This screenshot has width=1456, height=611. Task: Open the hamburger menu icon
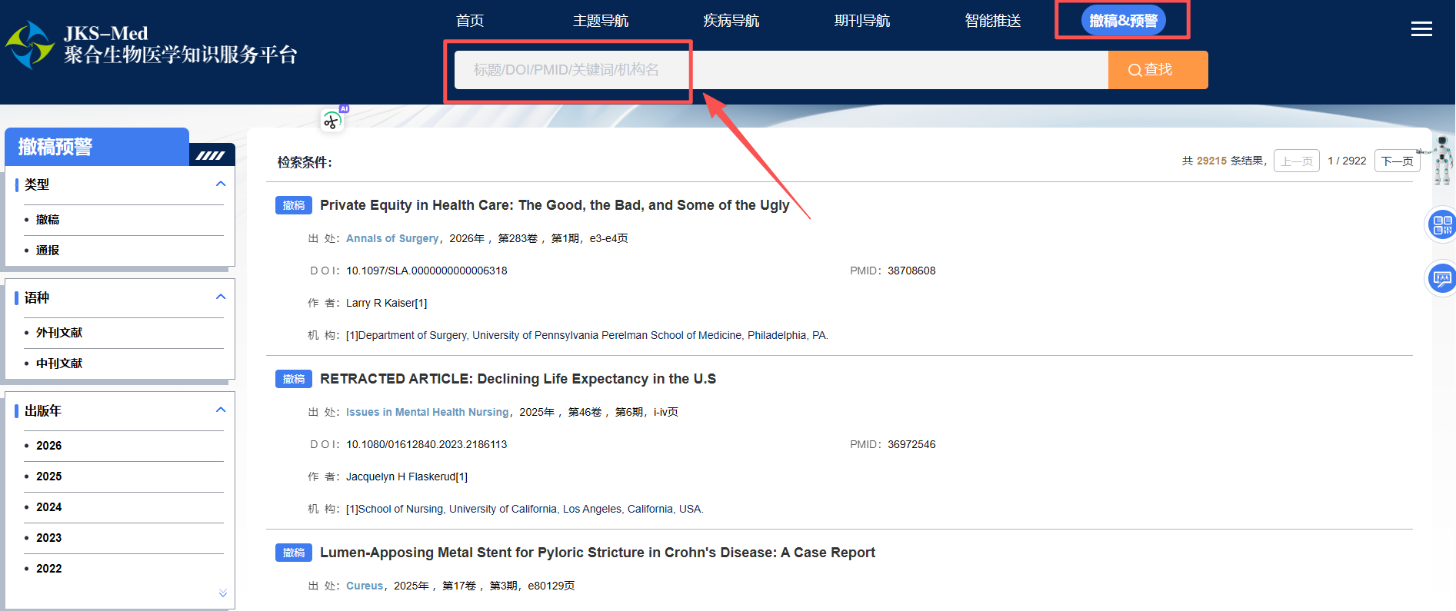[x=1421, y=29]
